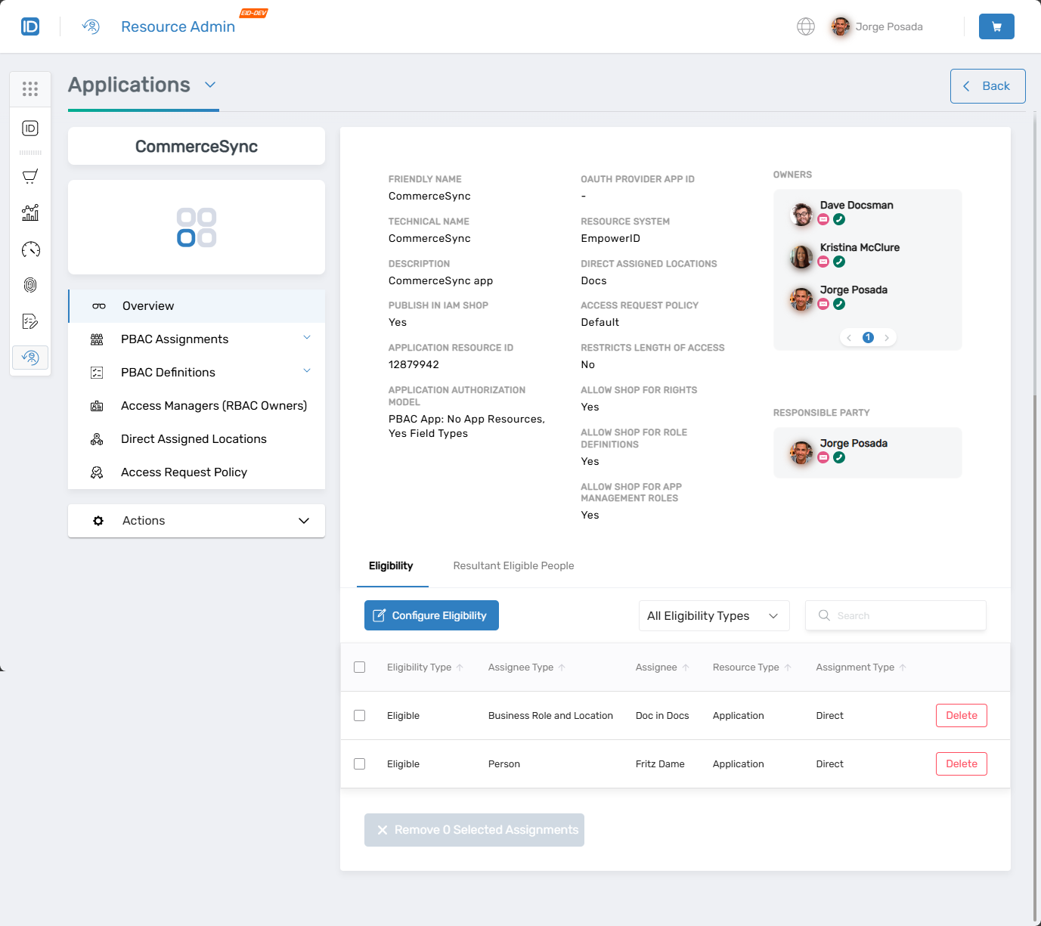1041x926 pixels.
Task: Click the dashboard gauge icon in the sidebar
Action: (x=30, y=249)
